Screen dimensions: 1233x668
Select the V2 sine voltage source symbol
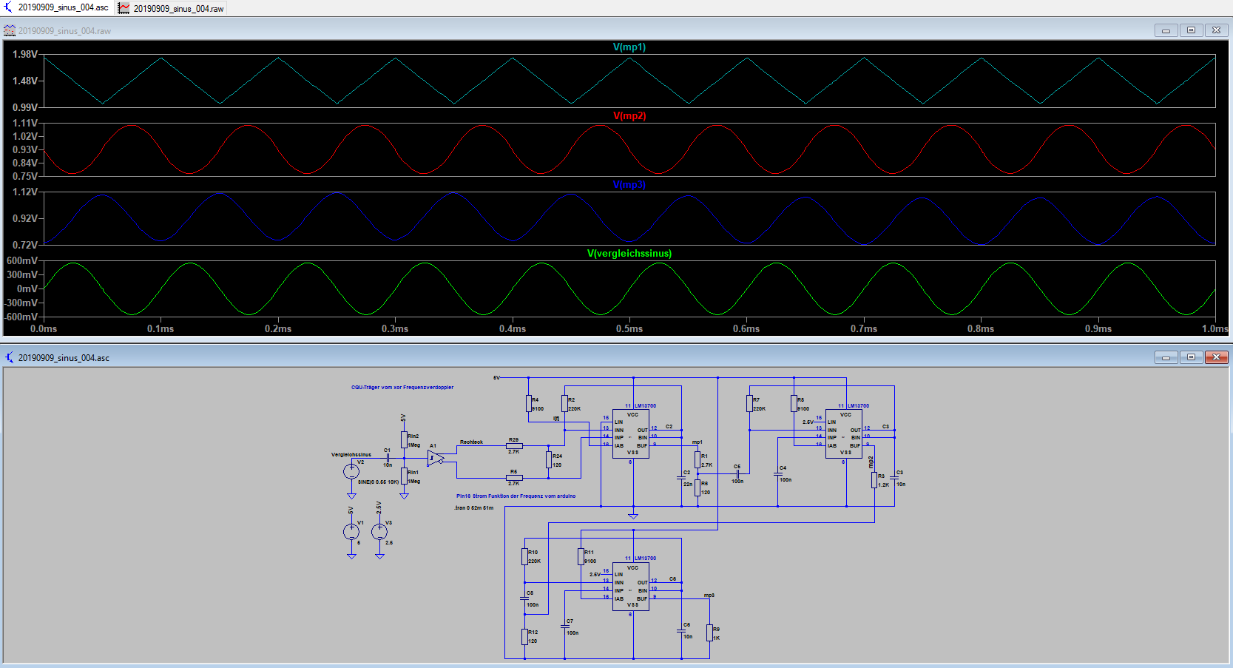[351, 470]
